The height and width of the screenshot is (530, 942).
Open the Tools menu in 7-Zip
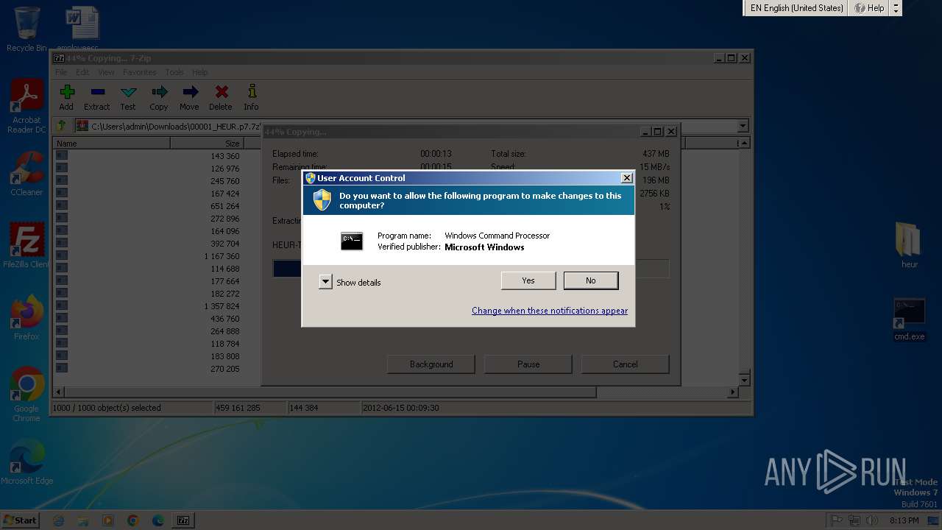pos(174,72)
